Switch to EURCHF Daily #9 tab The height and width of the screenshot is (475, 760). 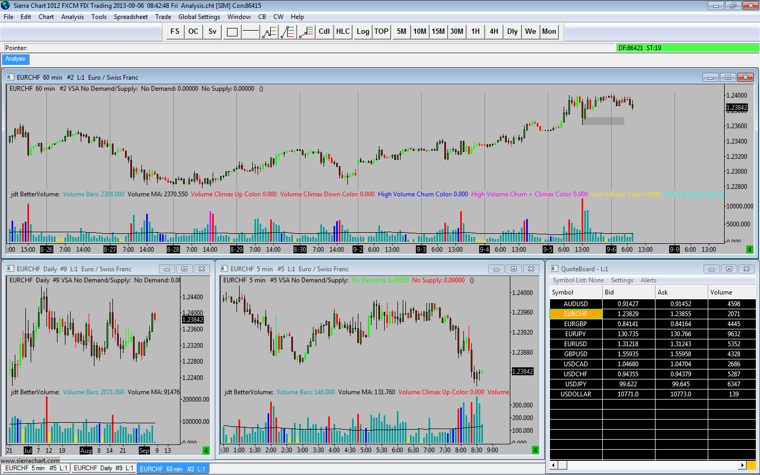click(103, 468)
